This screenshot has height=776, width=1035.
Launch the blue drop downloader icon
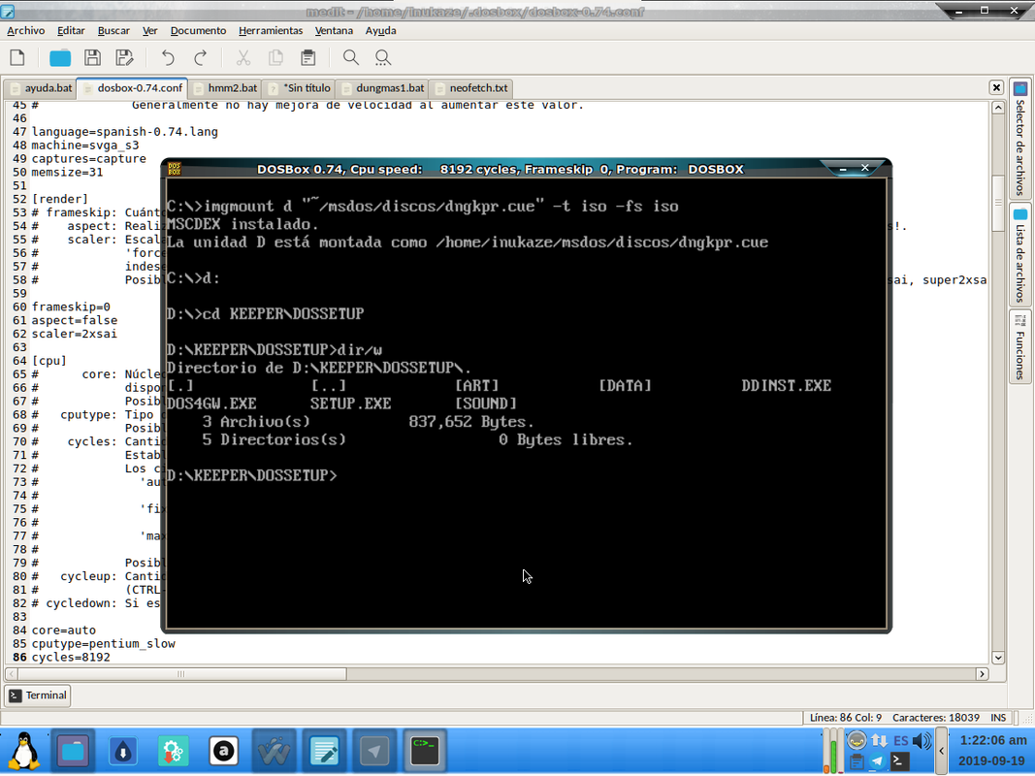tap(123, 751)
